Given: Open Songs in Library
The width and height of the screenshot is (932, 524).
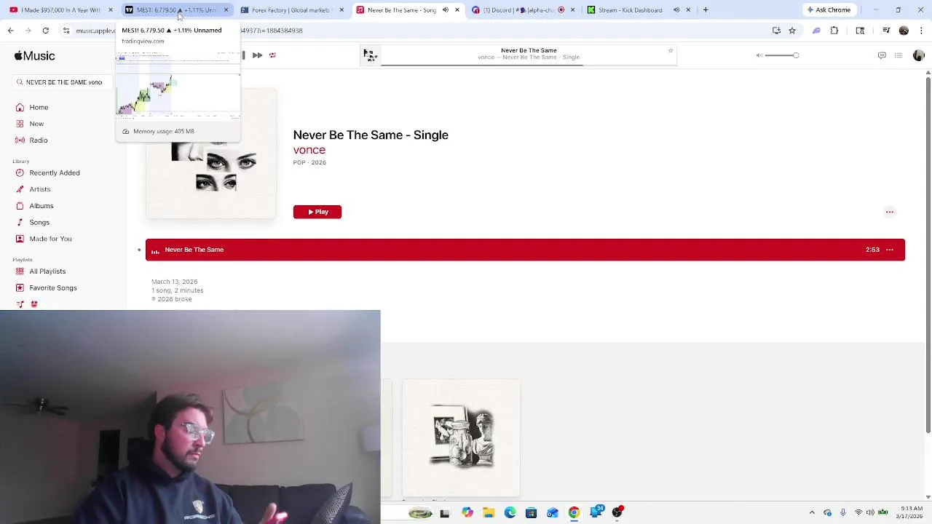Looking at the screenshot, I should pyautogui.click(x=39, y=223).
